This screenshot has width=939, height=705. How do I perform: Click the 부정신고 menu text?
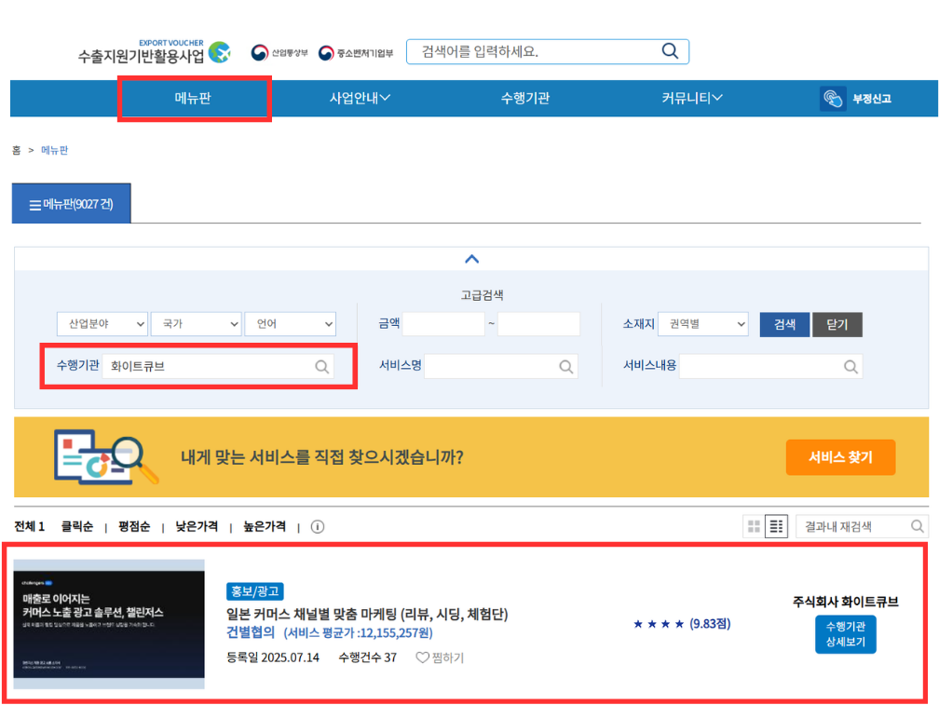click(872, 99)
